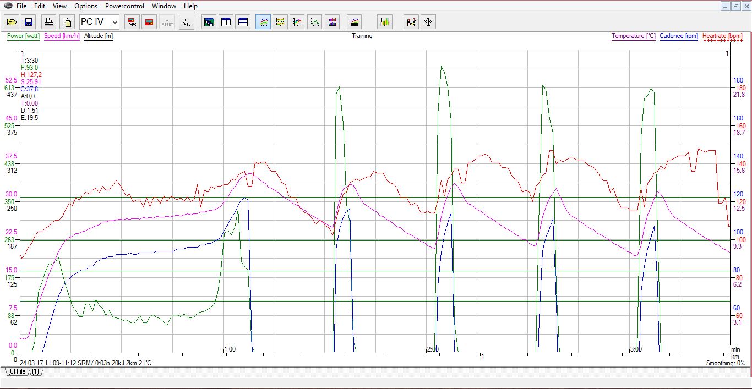Click the download-from-PC icon
The height and width of the screenshot is (389, 752).
(x=132, y=23)
